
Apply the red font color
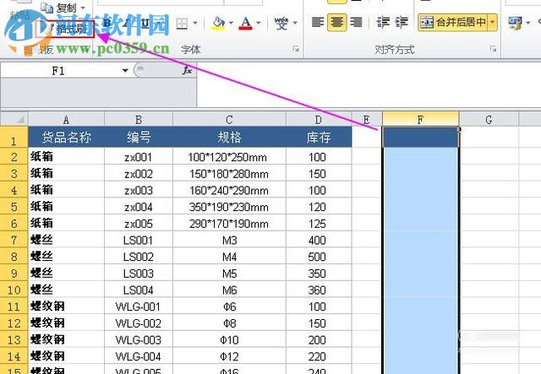pos(246,24)
